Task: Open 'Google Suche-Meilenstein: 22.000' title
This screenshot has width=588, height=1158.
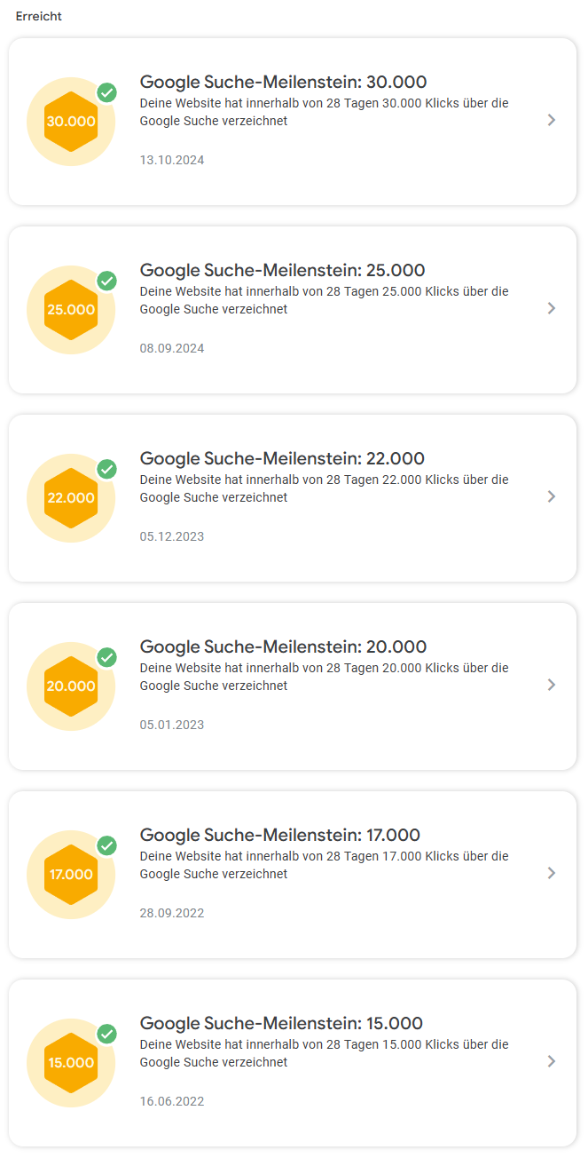Action: click(282, 459)
